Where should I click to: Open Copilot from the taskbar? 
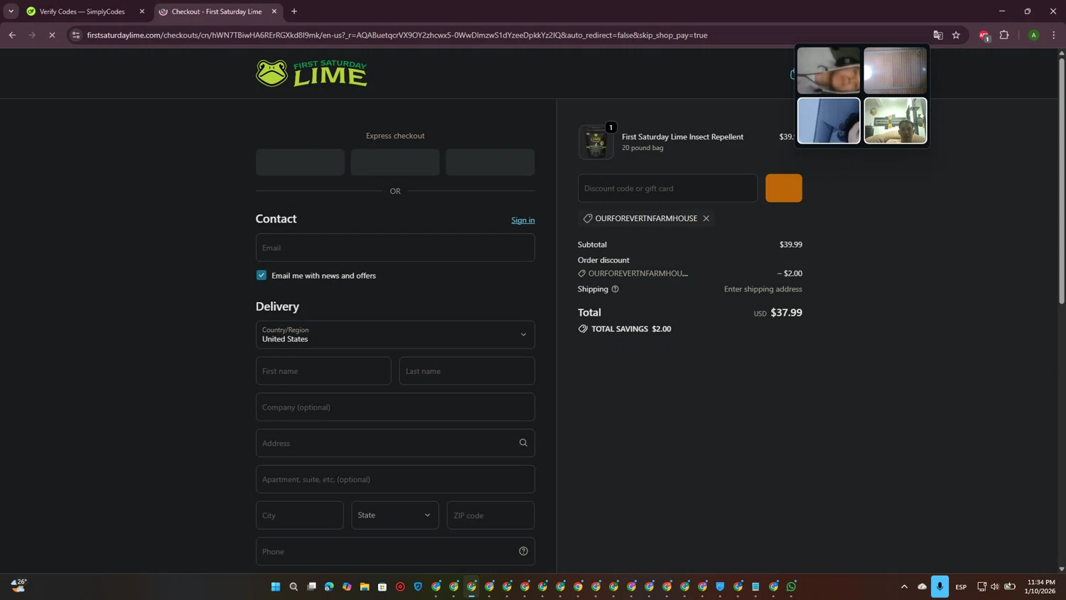pos(347,586)
